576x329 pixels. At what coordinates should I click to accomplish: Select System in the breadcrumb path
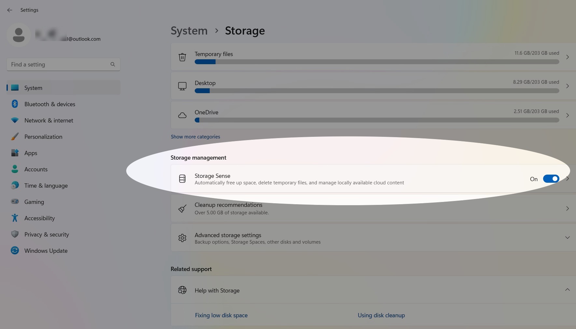tap(189, 31)
